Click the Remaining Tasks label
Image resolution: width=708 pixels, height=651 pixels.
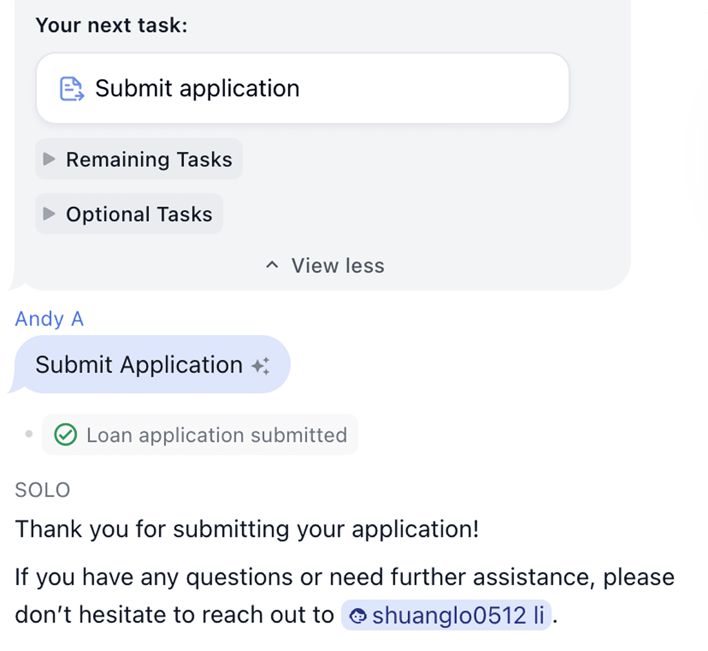(x=149, y=159)
